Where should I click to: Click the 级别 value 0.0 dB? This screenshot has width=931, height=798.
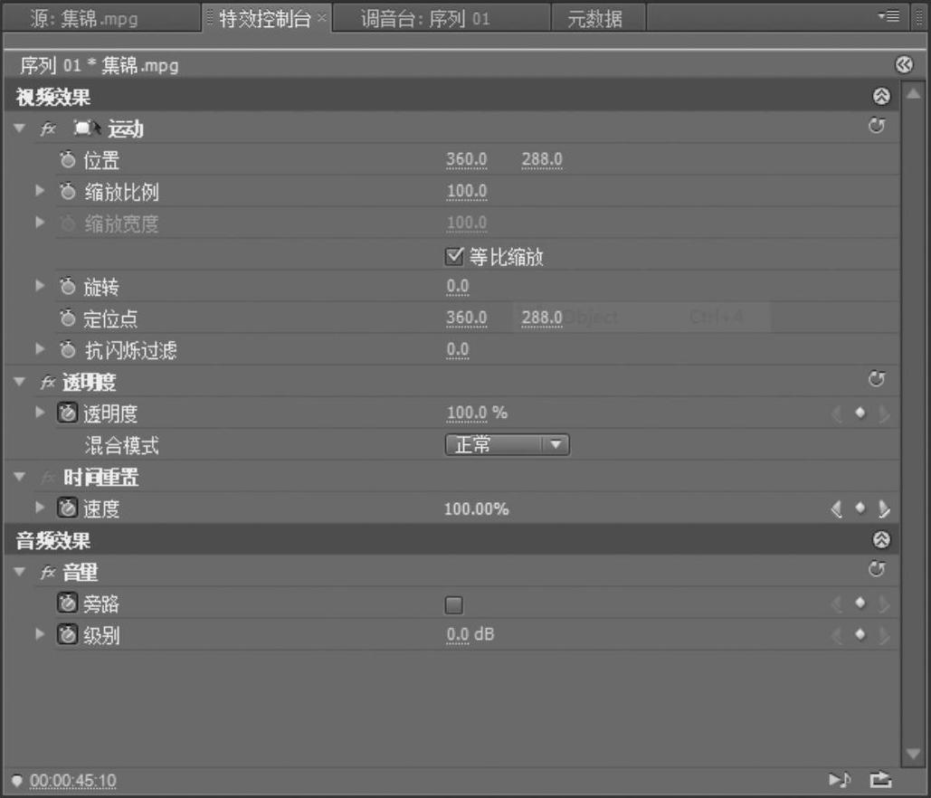[x=470, y=635]
